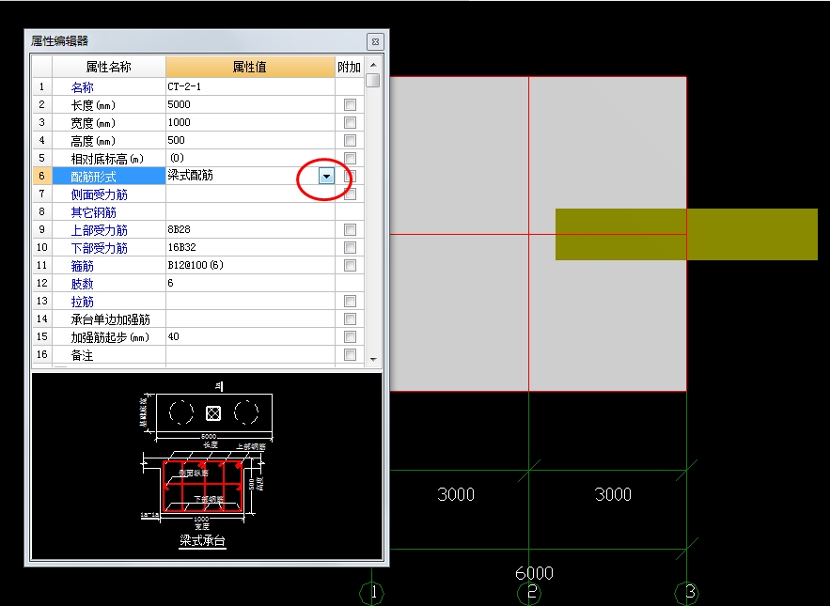
Task: Tick the 附加 checkbox for 箍筋
Action: 350,265
